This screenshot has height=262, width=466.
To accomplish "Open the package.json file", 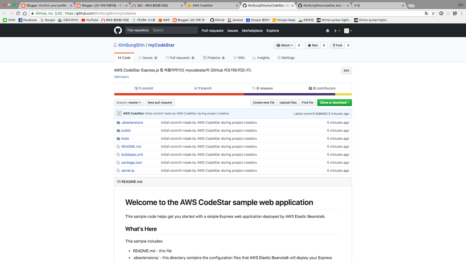I will pyautogui.click(x=132, y=162).
